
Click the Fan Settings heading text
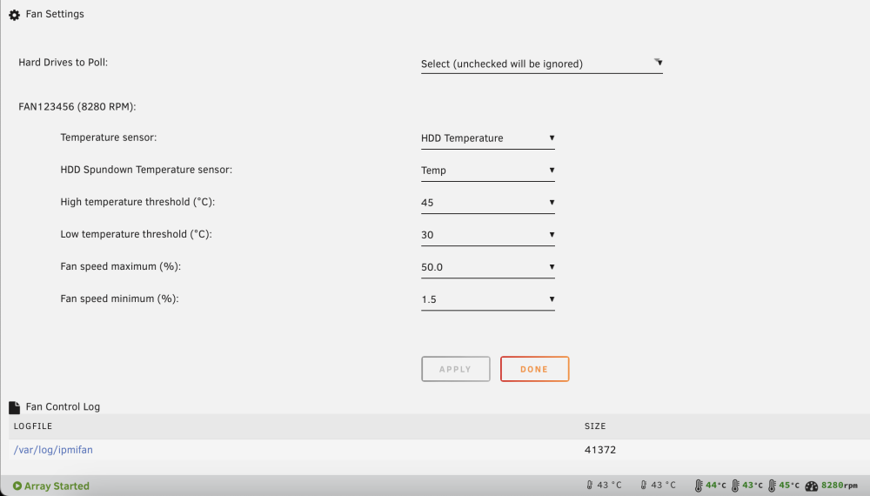tap(55, 14)
